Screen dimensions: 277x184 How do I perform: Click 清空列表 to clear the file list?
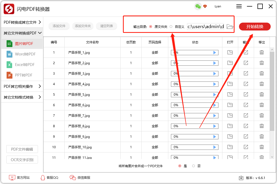(x=106, y=26)
